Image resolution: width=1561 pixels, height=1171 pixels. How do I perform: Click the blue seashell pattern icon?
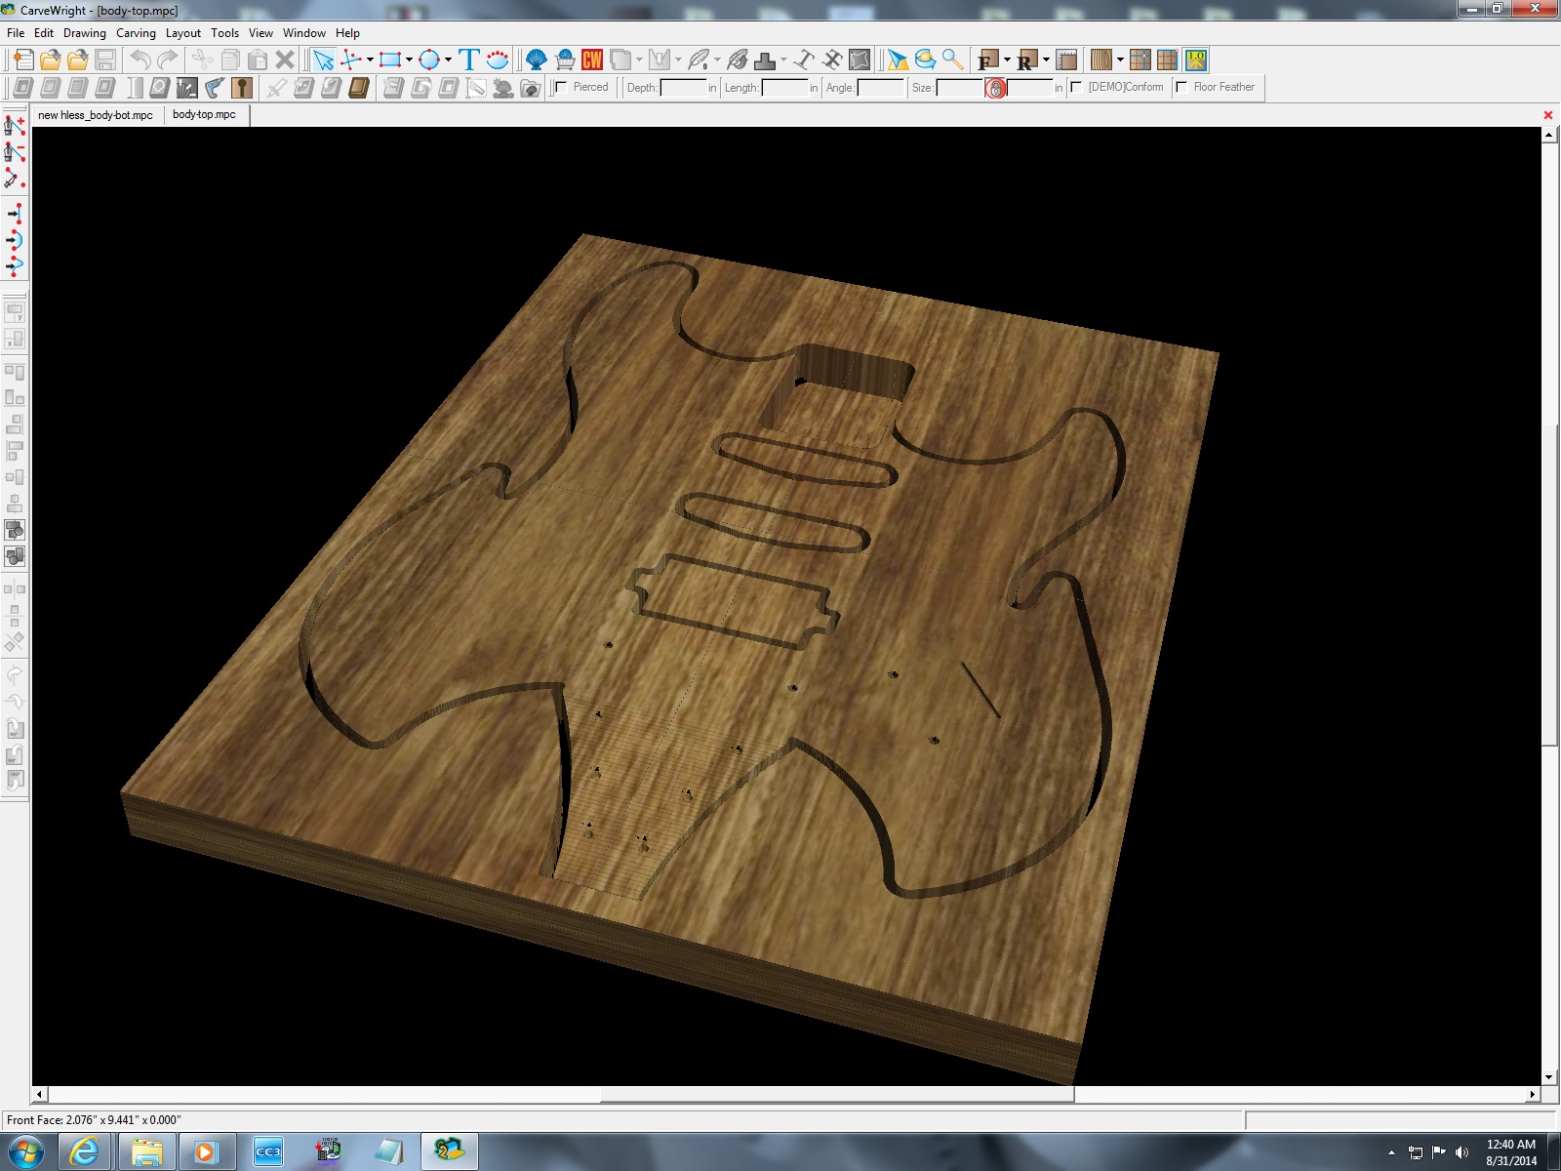tap(536, 60)
